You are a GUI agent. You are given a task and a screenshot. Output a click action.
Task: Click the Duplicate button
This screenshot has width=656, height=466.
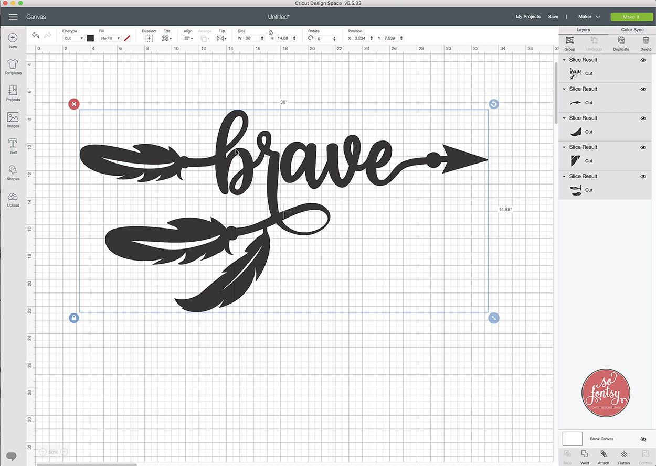[621, 44]
